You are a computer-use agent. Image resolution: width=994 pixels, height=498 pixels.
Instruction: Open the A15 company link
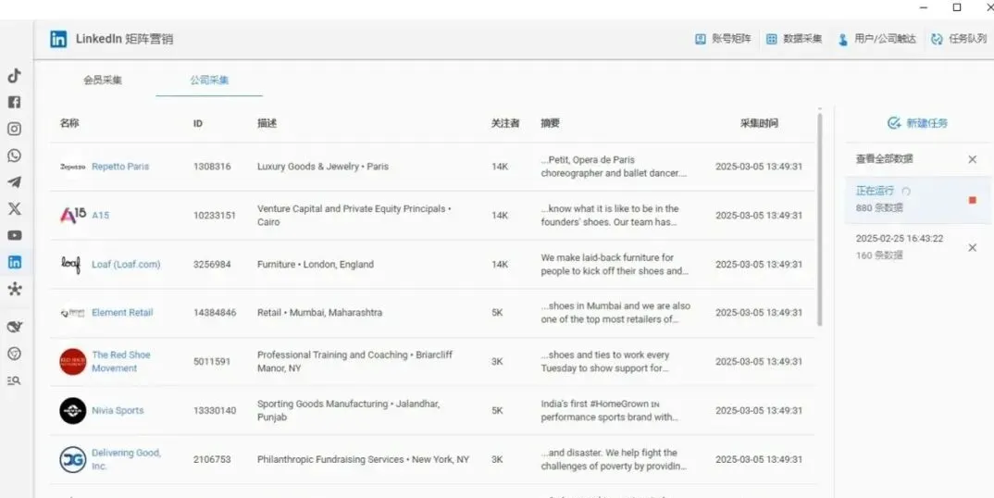(100, 215)
